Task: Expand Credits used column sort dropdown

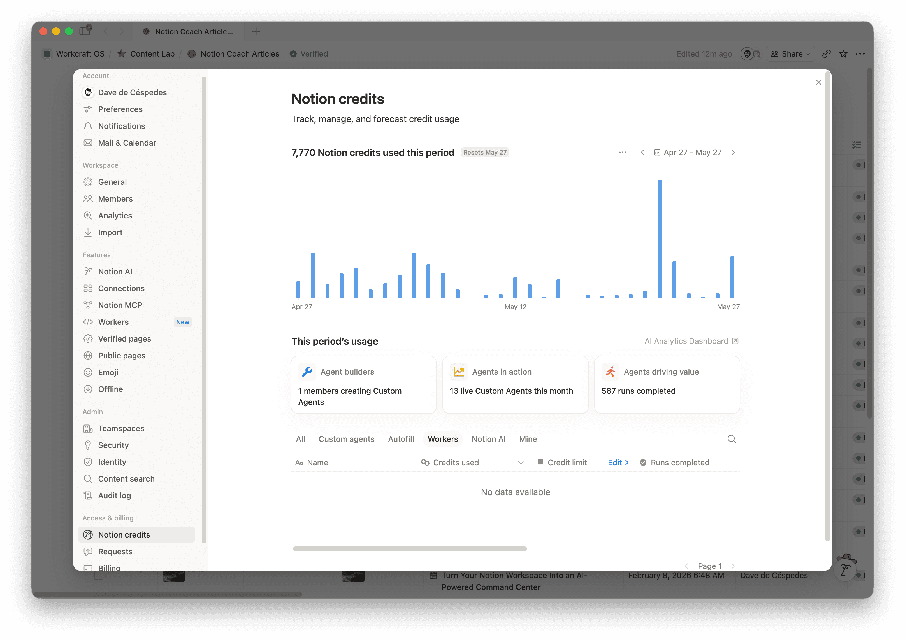Action: [x=521, y=463]
